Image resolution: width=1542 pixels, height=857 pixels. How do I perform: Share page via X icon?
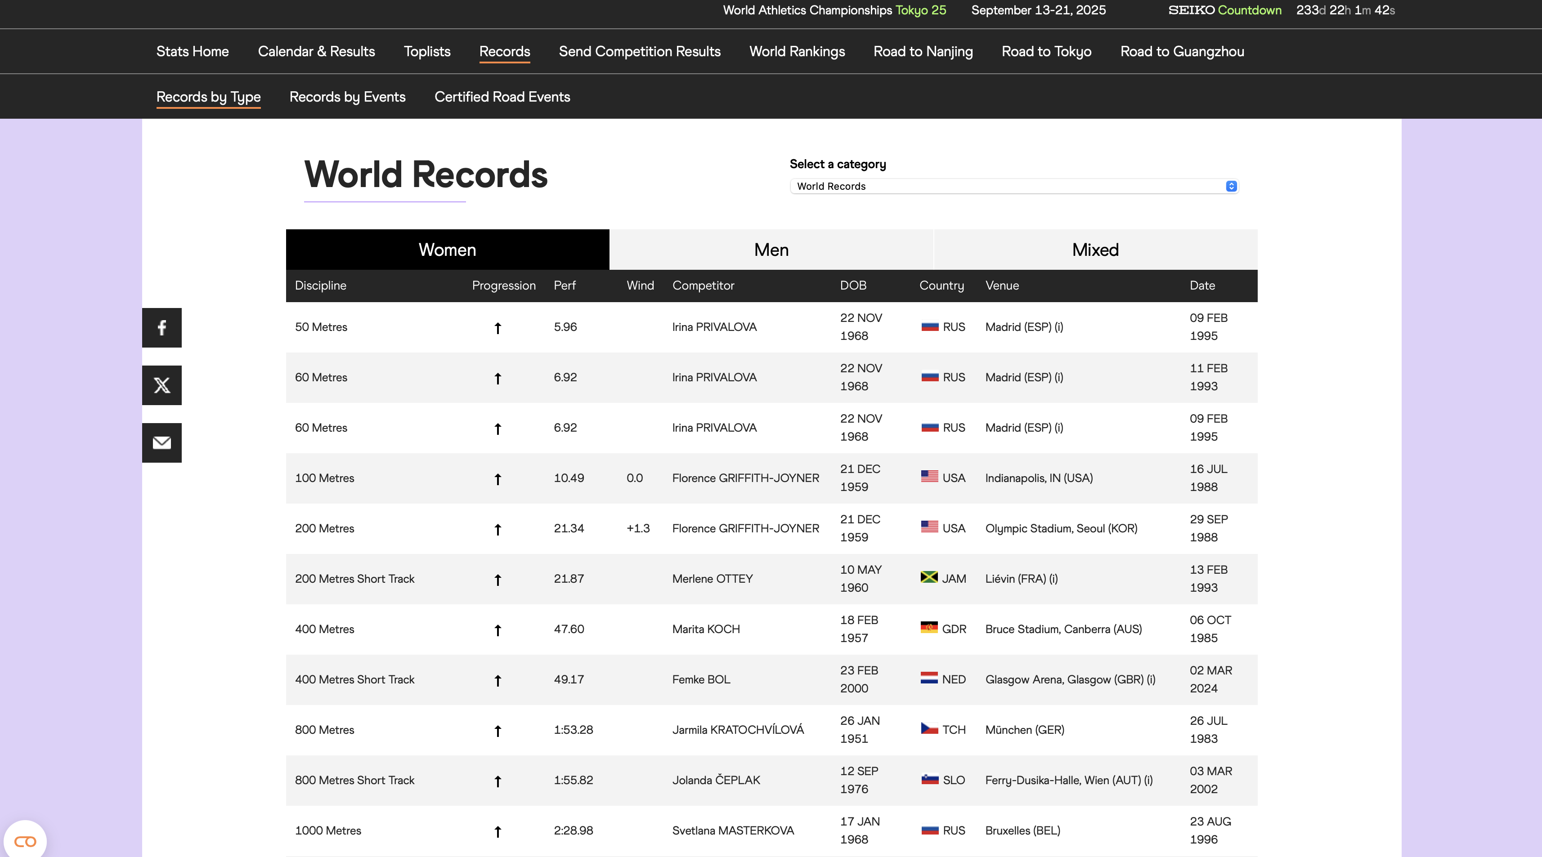(161, 385)
